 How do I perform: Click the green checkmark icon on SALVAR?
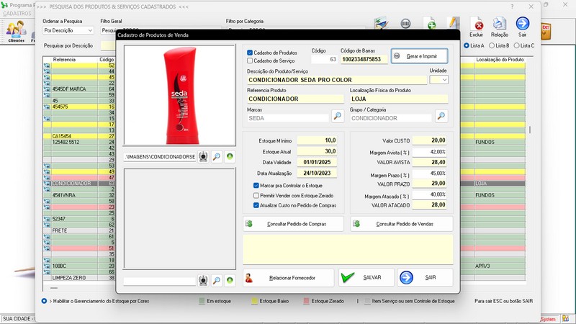[348, 277]
